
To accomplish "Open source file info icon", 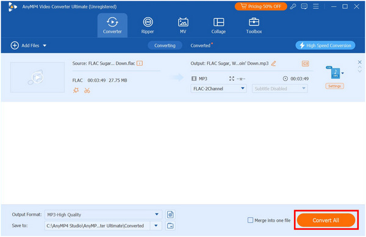I will coord(140,63).
